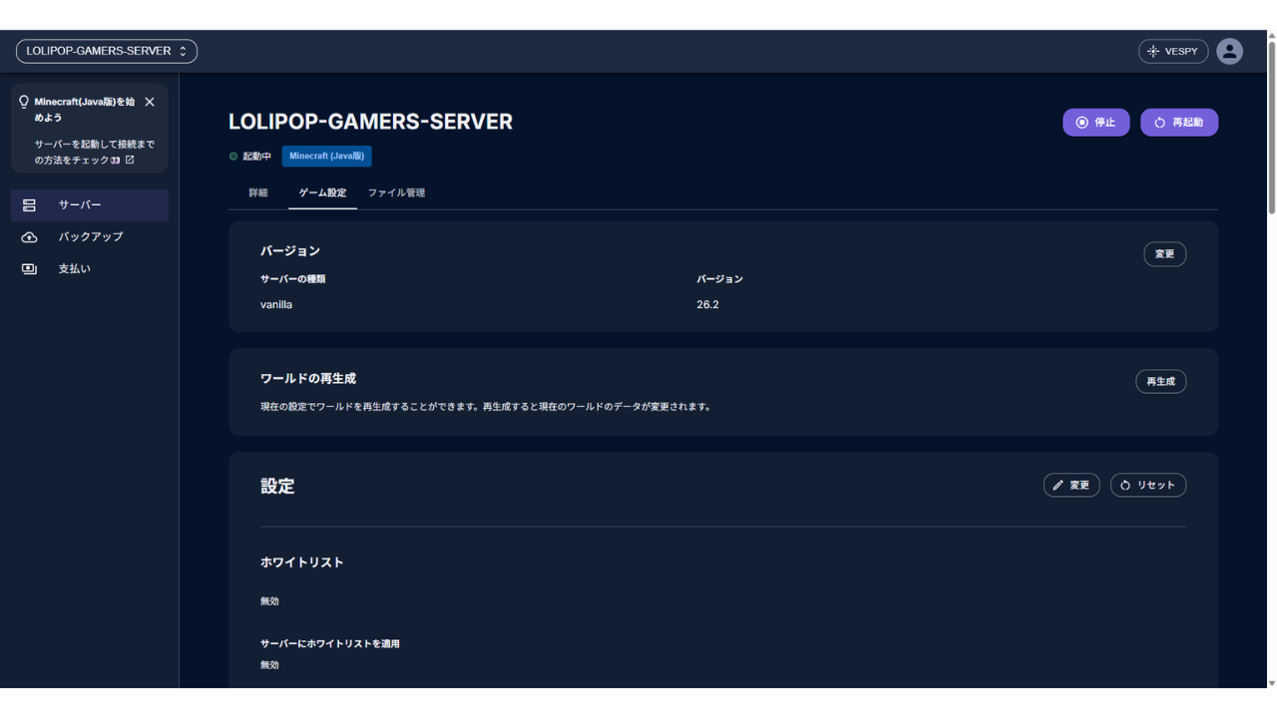Screen dimensions: 1277x718
Task: Click the vanilla server type value
Action: 276,305
